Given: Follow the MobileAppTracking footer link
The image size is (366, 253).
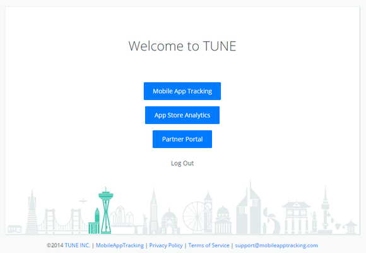Looking at the screenshot, I should [120, 245].
